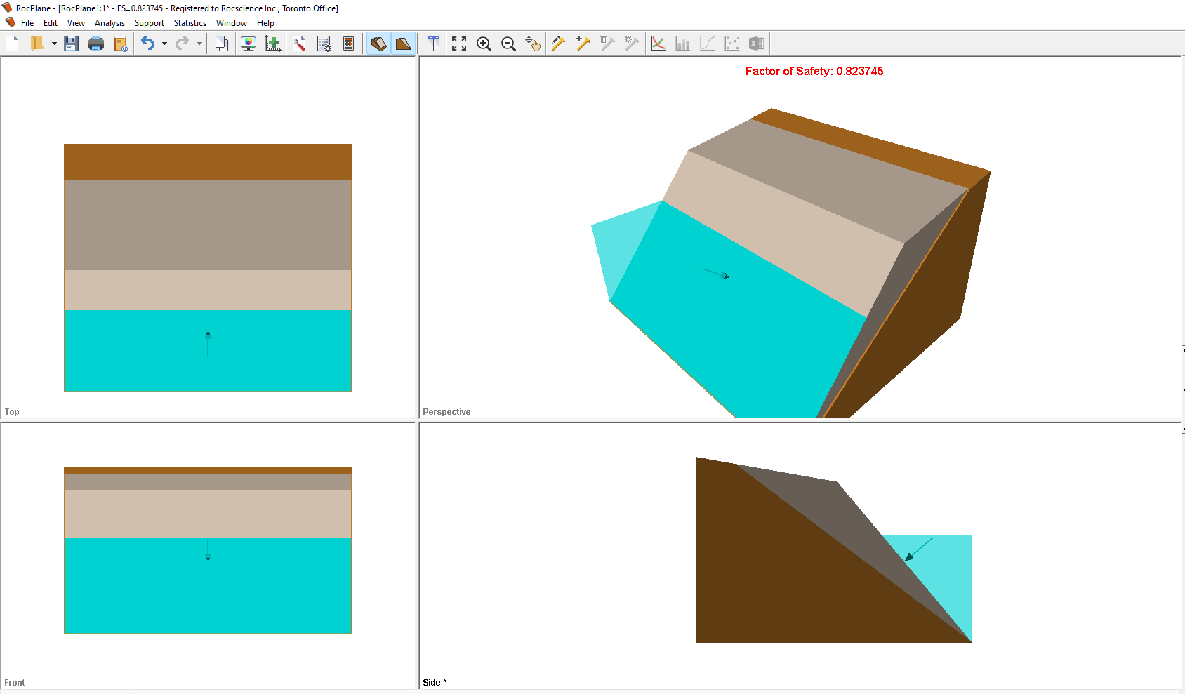
Task: Select the Pan hand tool
Action: (x=534, y=44)
